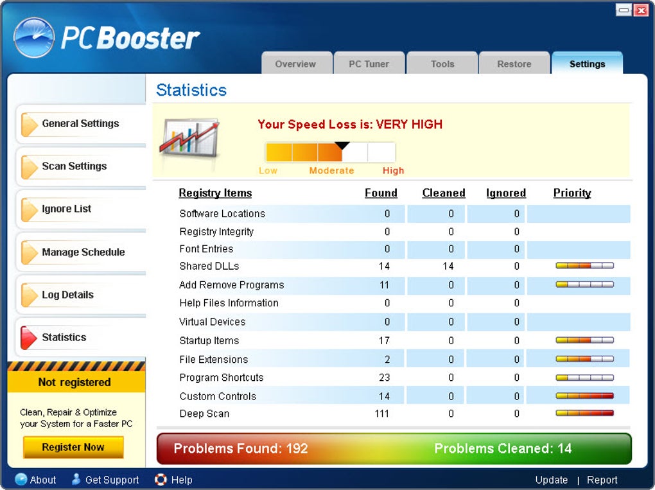Viewport: 655px width, 490px height.
Task: Click the Report link
Action: click(602, 480)
